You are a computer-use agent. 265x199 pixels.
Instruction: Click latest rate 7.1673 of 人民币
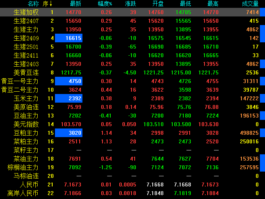point(73,185)
